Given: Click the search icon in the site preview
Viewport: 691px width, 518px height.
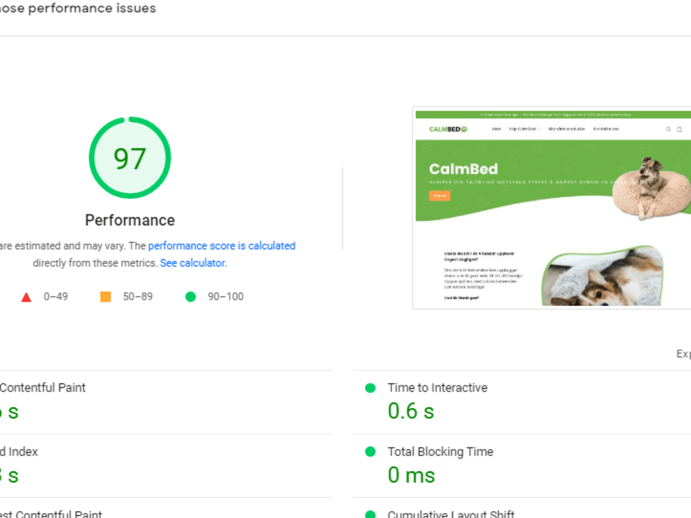Looking at the screenshot, I should (x=668, y=129).
